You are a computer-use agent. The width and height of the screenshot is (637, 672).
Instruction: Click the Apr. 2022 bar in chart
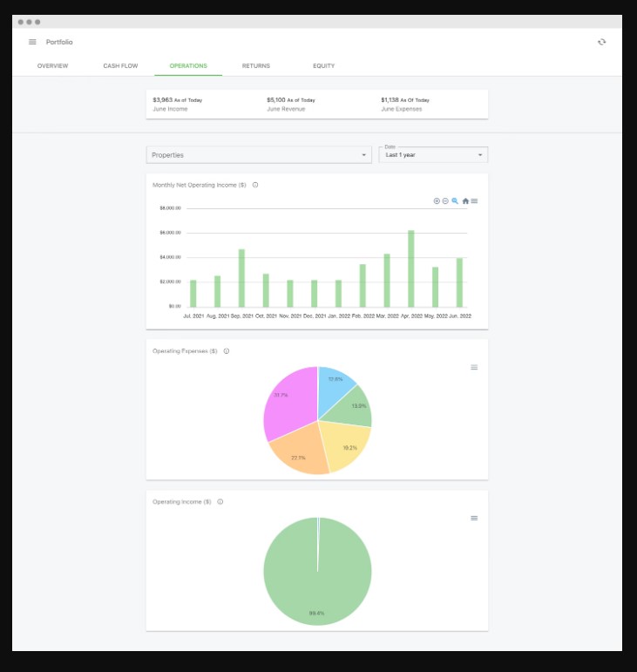tap(410, 268)
